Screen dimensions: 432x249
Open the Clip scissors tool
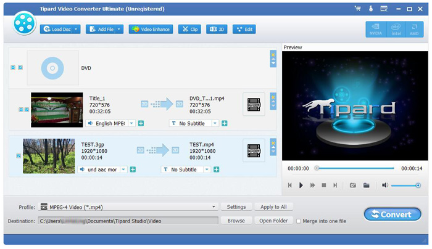190,29
